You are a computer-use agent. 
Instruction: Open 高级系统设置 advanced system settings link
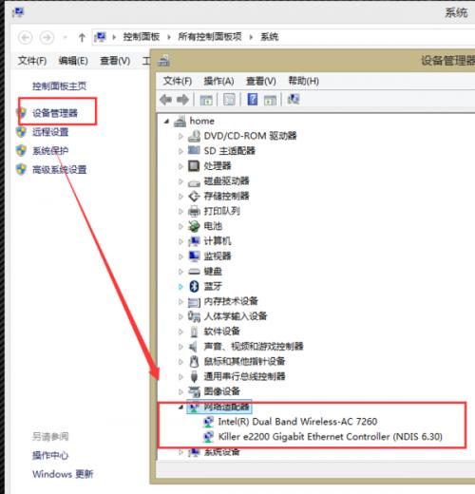(x=60, y=170)
